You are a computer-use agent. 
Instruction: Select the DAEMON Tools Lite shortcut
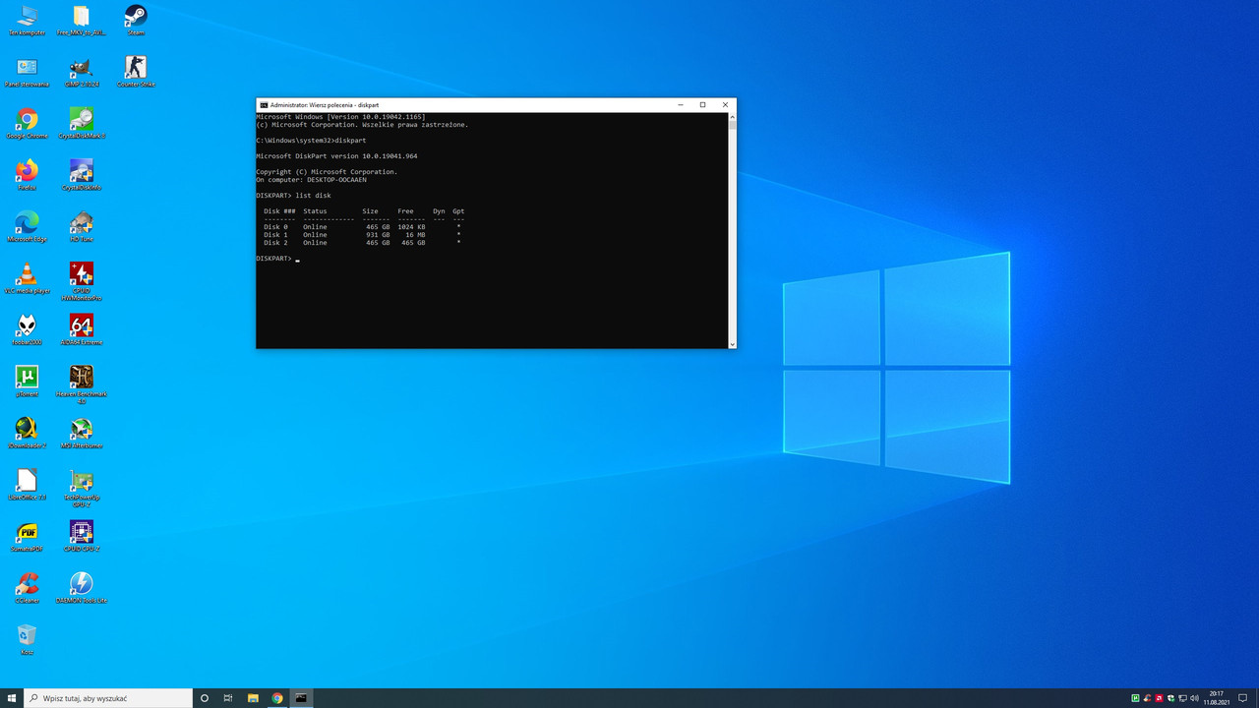(82, 588)
